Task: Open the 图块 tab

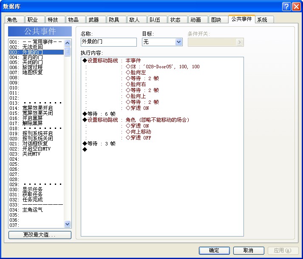Action: (218, 19)
